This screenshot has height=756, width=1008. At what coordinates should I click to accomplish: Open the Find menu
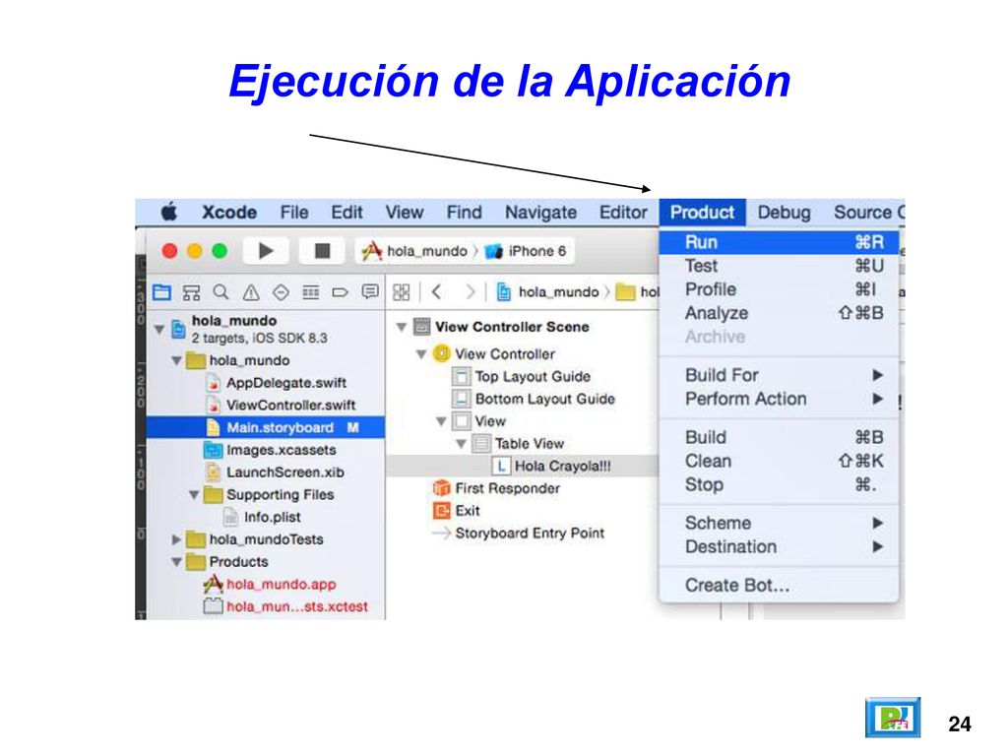tap(465, 213)
